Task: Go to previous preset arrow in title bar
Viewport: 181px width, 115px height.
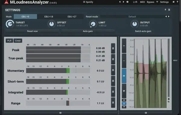Action: 120,2
